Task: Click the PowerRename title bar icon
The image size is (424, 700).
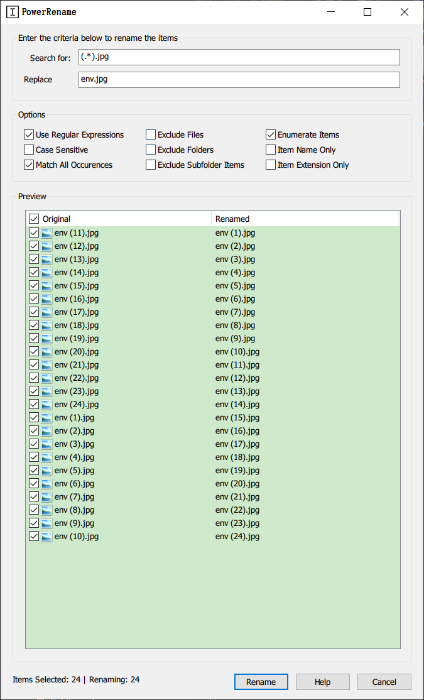Action: coord(13,12)
